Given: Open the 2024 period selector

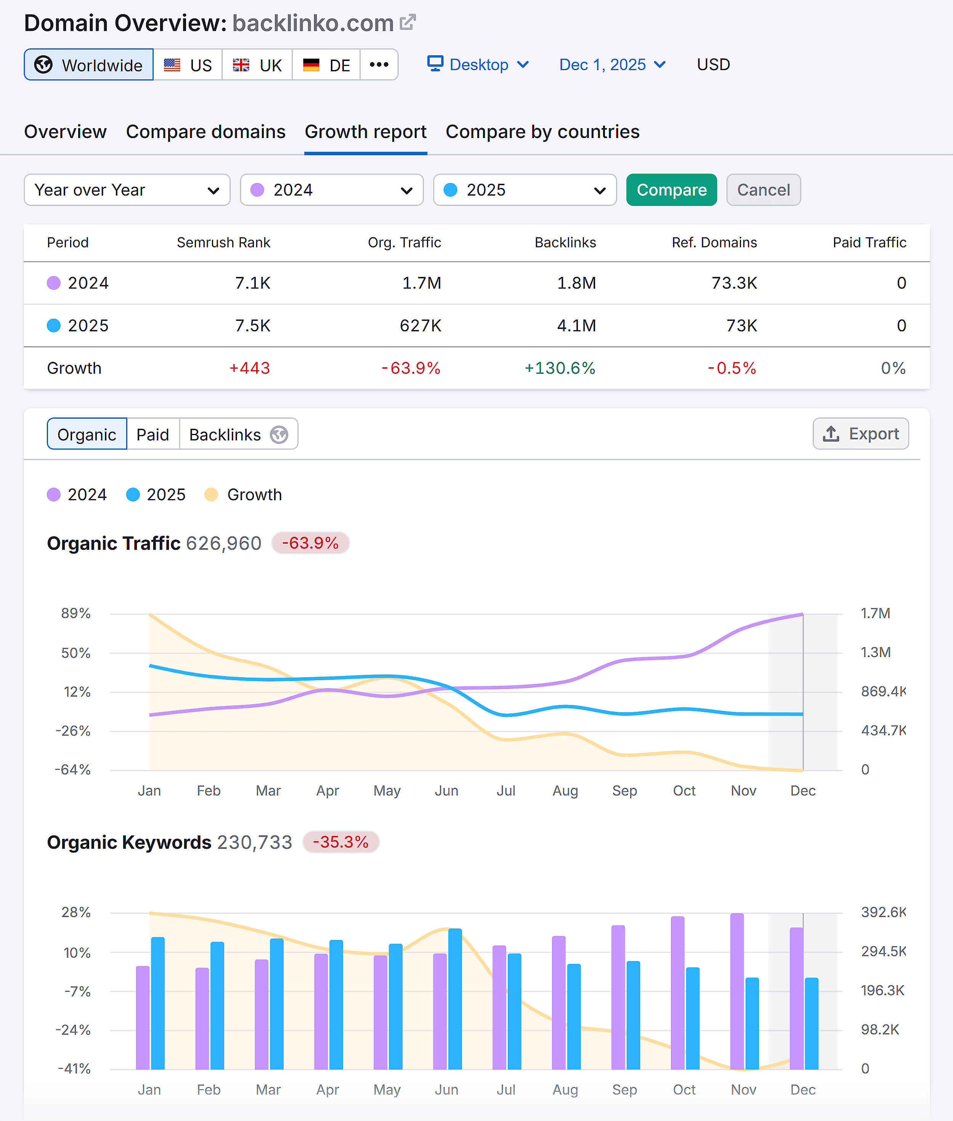Looking at the screenshot, I should tap(331, 190).
